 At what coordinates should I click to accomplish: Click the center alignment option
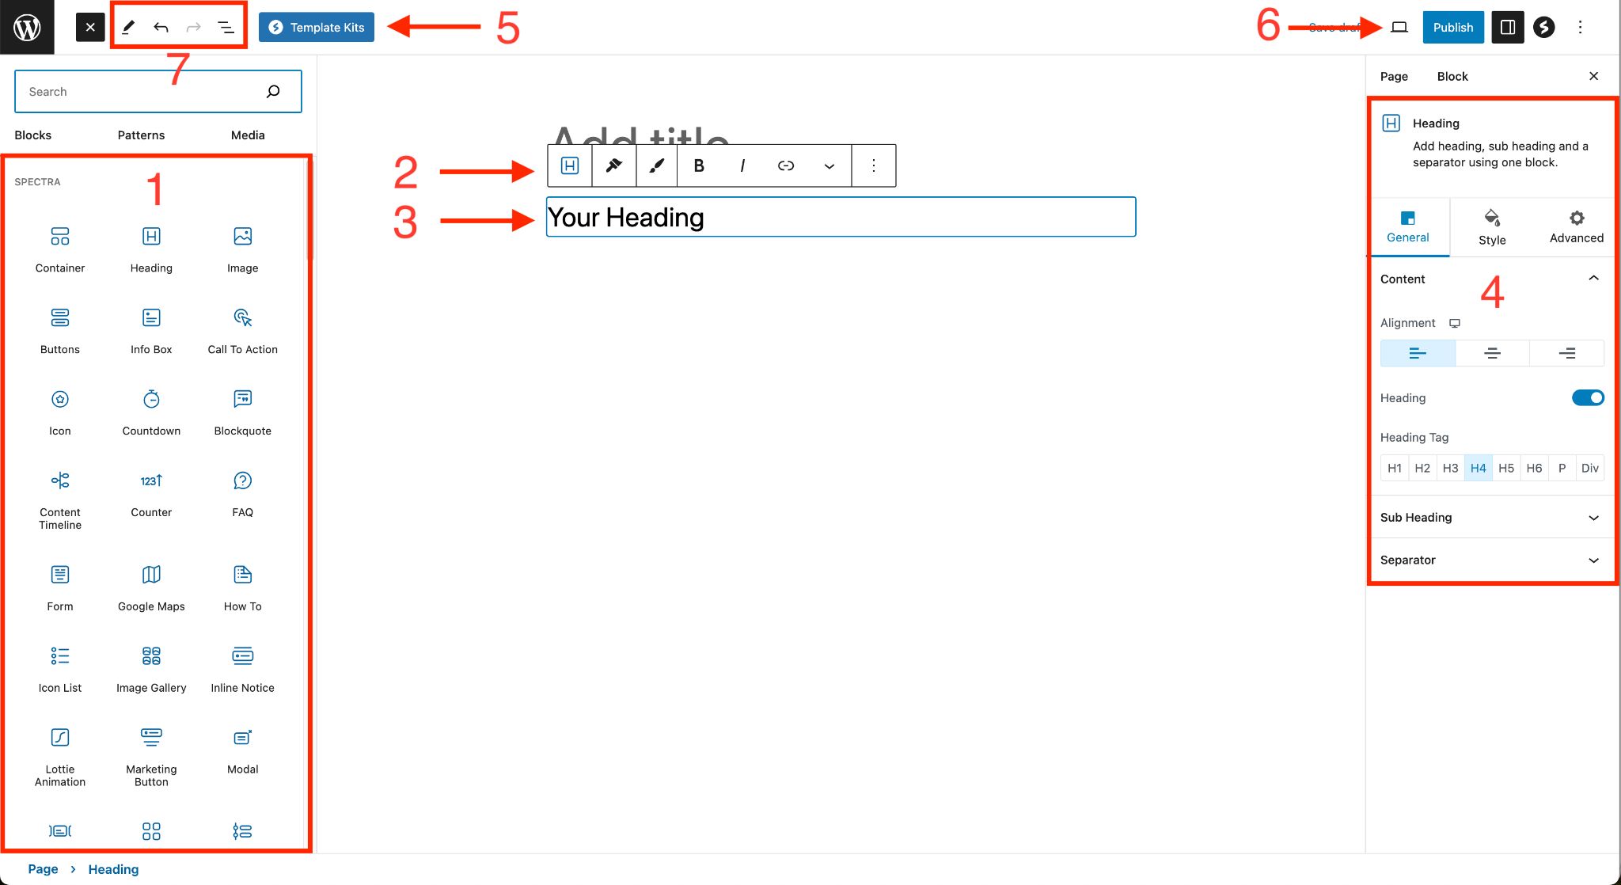[1491, 353]
